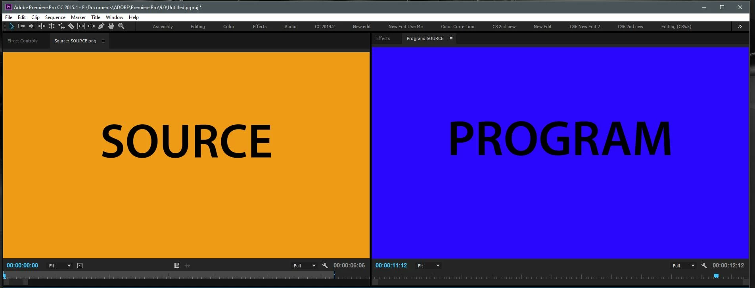Click the blue PROGRAM preview image
755x288 pixels.
point(560,153)
